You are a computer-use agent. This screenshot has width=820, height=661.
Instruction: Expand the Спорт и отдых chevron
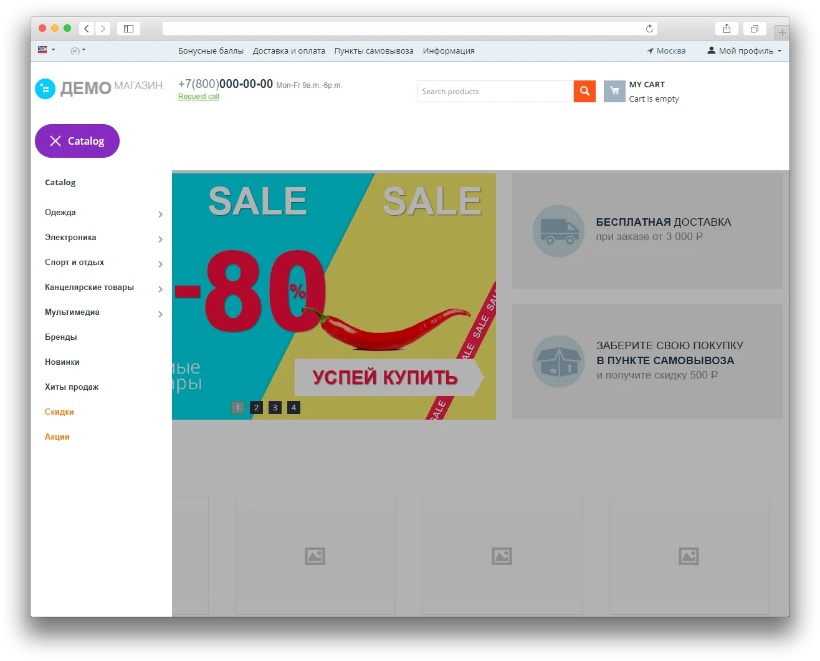tap(160, 264)
